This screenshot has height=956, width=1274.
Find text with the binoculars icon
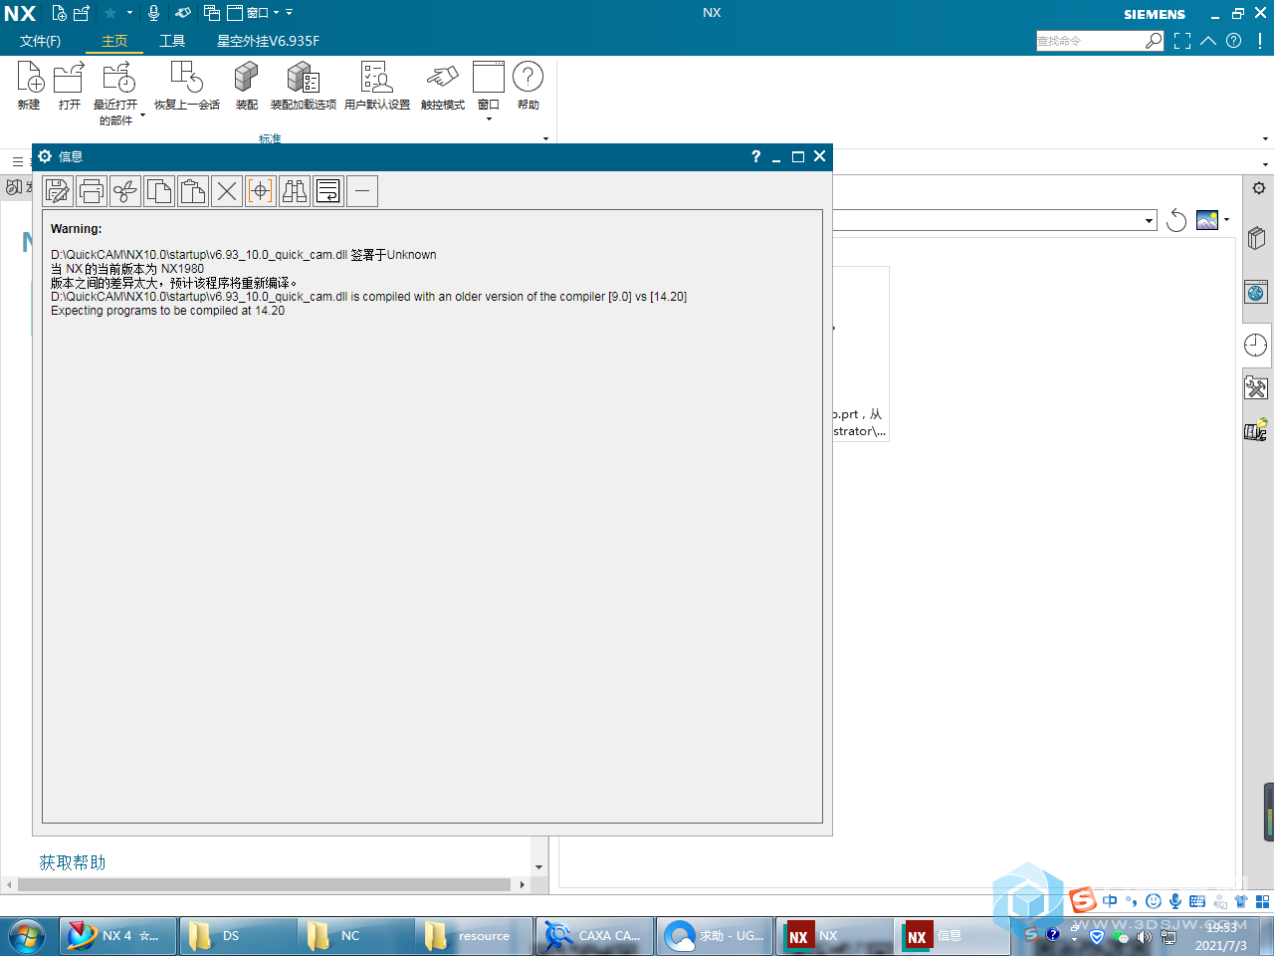(x=295, y=190)
